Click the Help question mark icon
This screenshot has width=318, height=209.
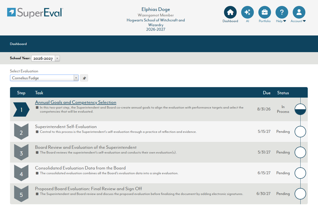click(x=282, y=12)
